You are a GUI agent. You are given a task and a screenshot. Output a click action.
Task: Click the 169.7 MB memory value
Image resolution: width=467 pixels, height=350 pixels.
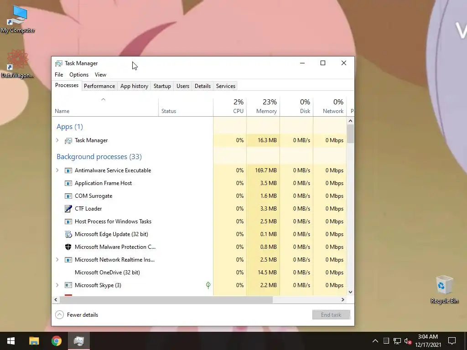[x=266, y=170]
